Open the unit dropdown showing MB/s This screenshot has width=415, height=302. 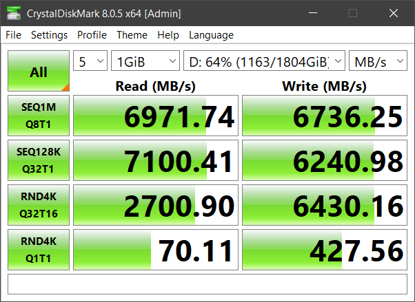point(378,61)
